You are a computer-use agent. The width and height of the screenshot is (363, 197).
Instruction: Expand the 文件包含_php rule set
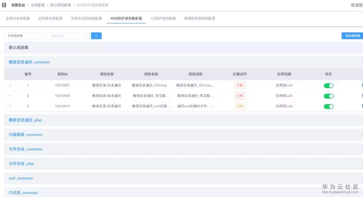tap(184, 164)
